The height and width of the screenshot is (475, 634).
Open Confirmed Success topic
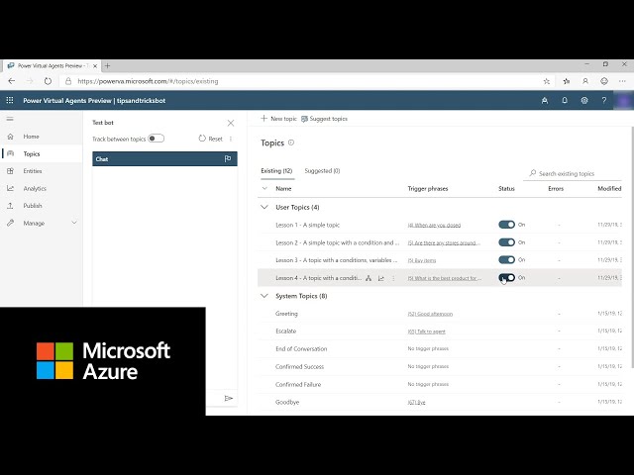click(299, 367)
